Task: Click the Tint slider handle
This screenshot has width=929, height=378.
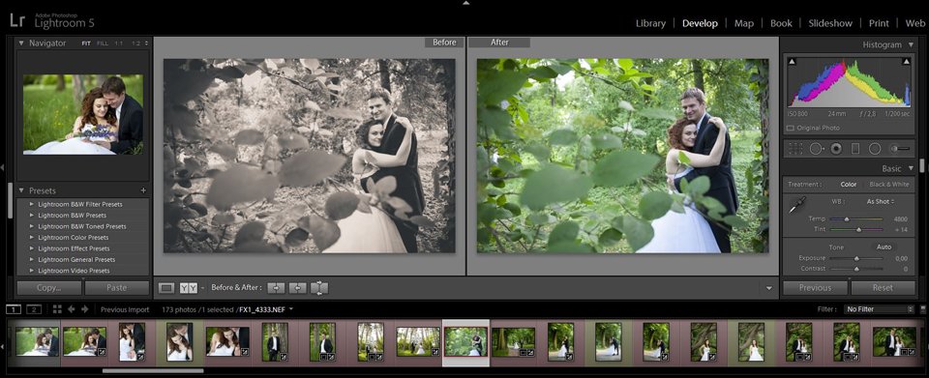Action: click(859, 229)
